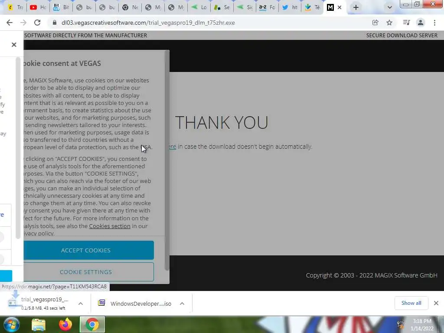
Task: Close the downloads bar
Action: tap(436, 303)
